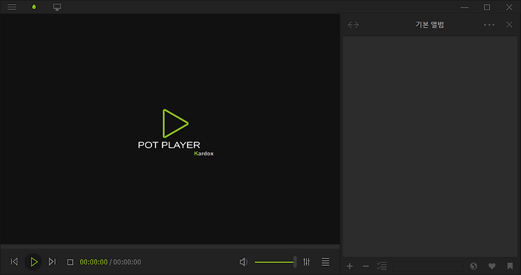521x275 pixels.
Task: Click the bookmark icon
Action: [x=510, y=266]
